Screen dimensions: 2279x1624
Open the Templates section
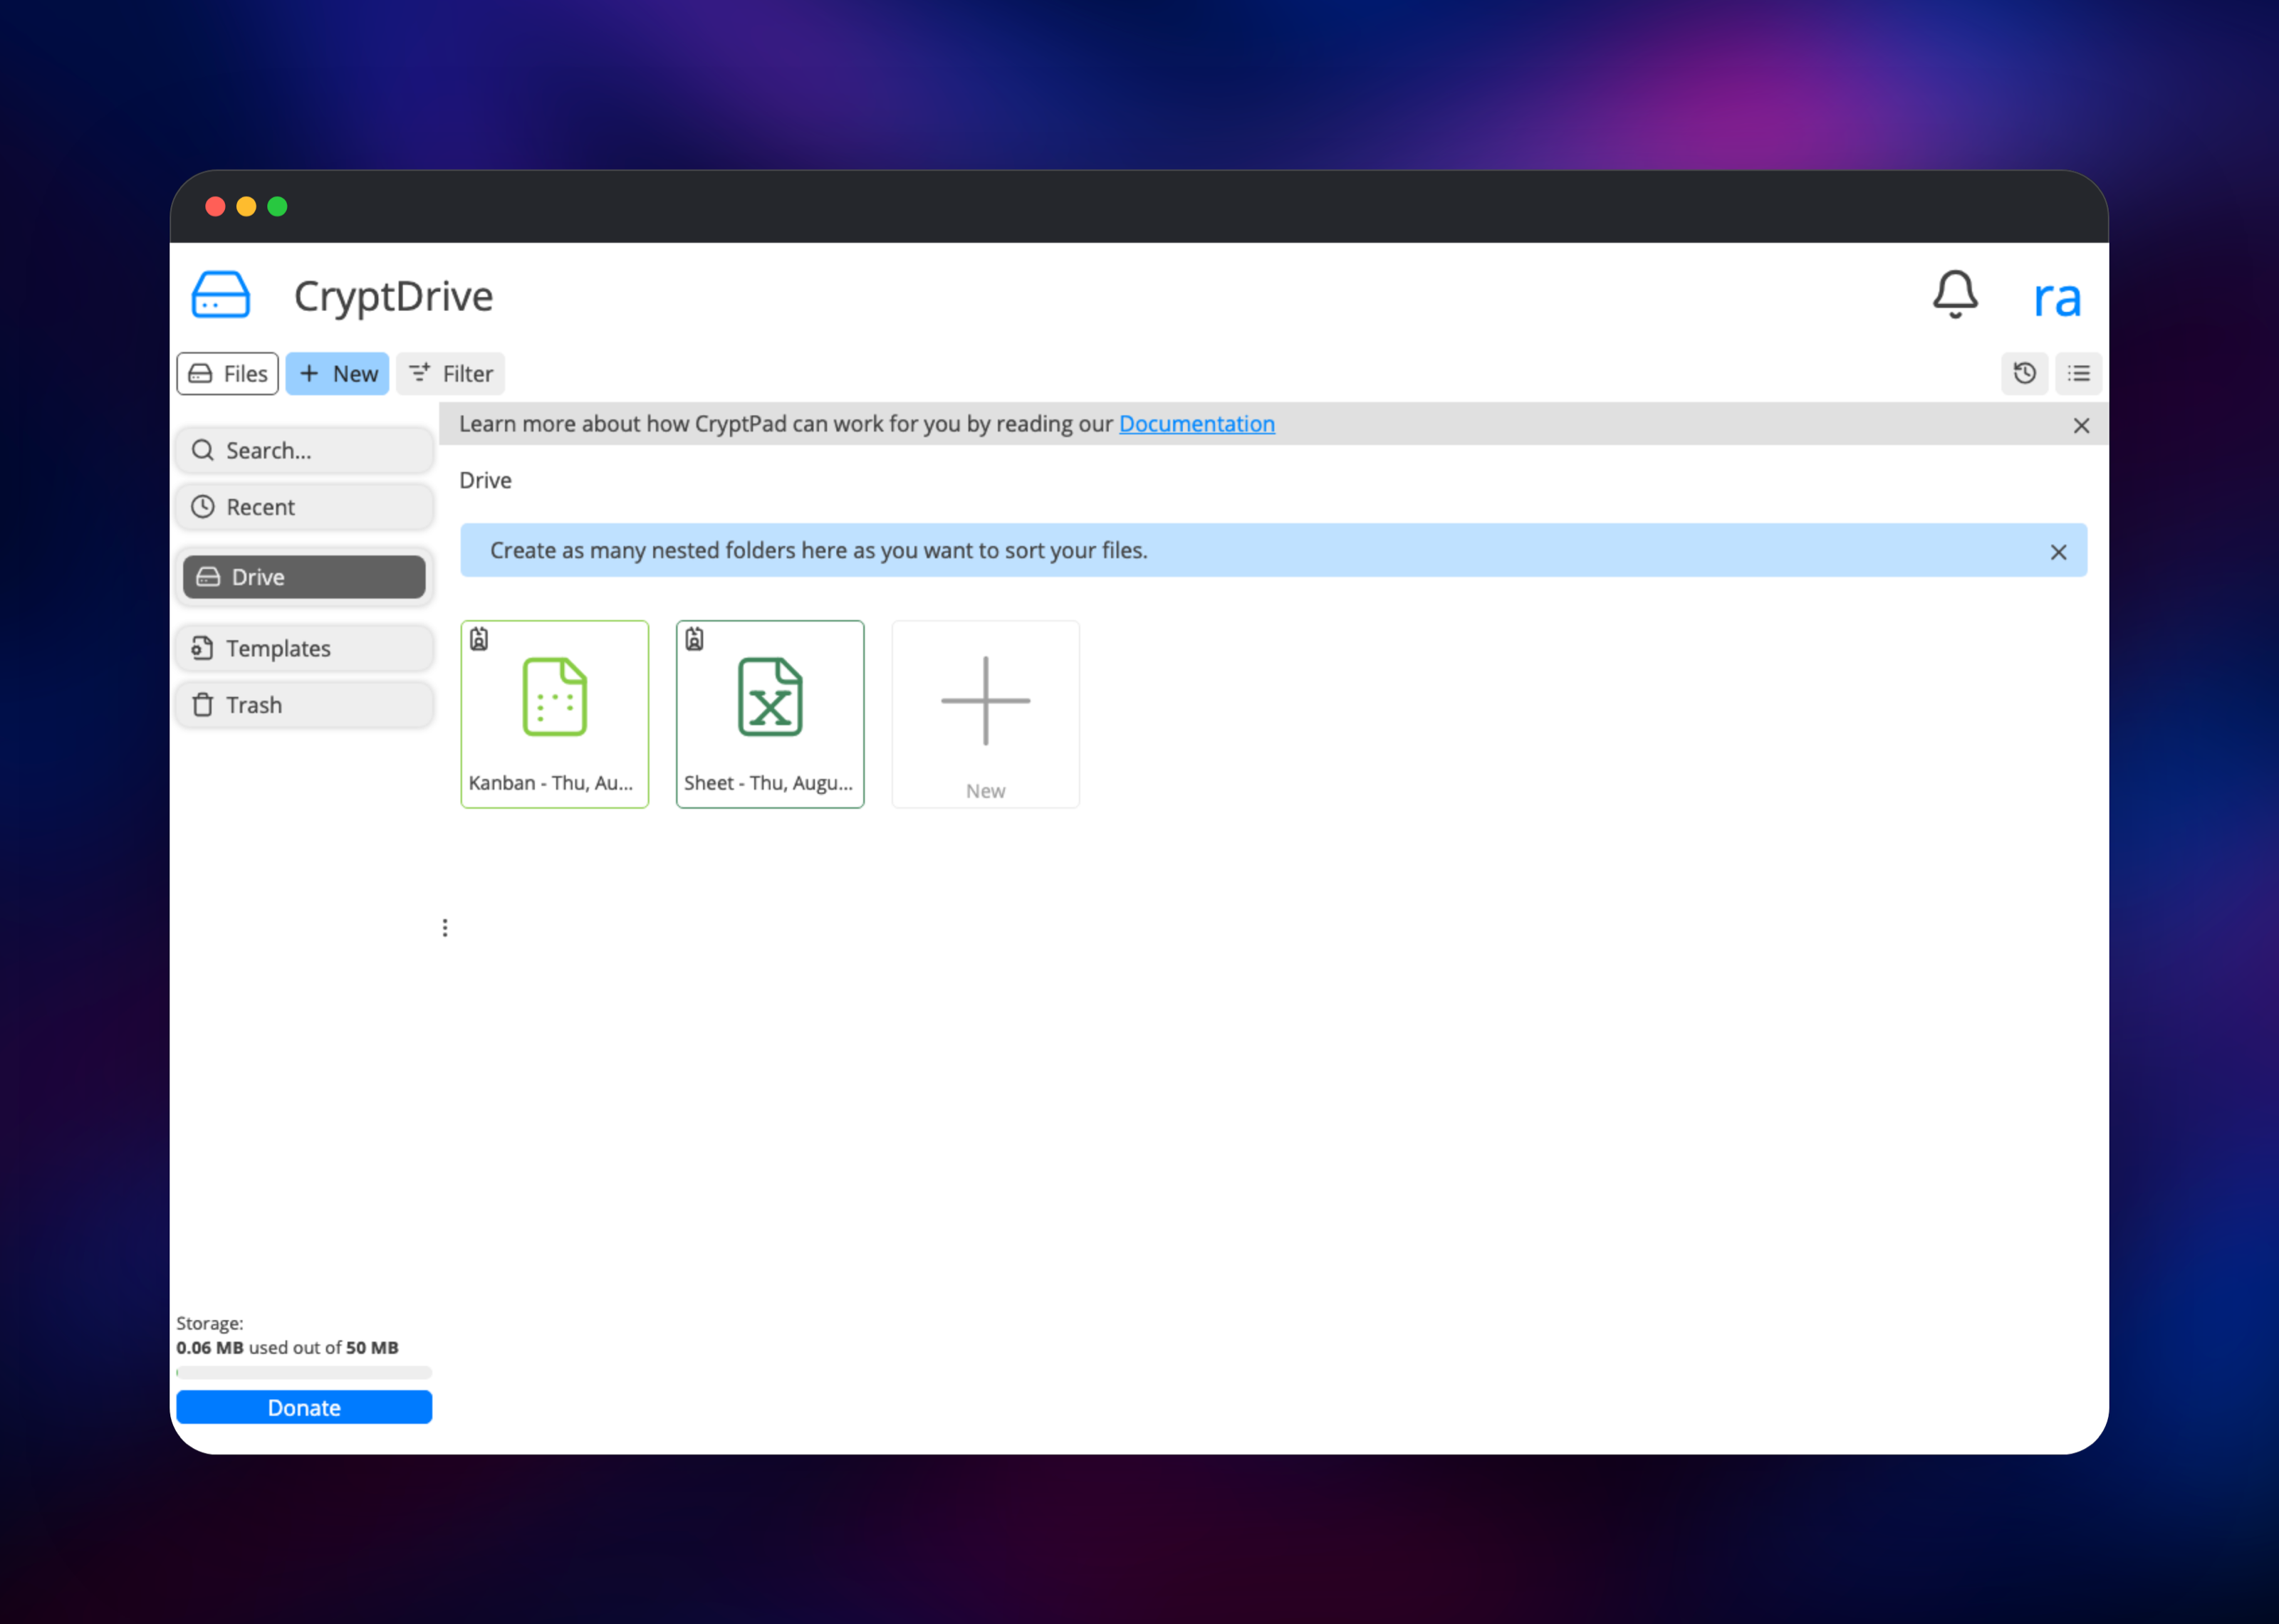305,648
